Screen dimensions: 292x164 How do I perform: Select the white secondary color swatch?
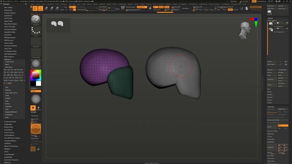point(38,83)
